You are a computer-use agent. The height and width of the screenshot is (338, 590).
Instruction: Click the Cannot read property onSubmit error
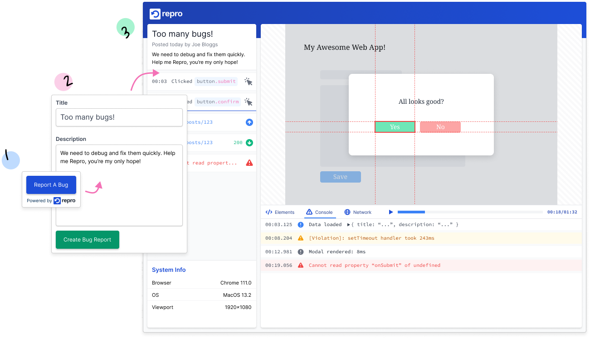pyautogui.click(x=375, y=266)
